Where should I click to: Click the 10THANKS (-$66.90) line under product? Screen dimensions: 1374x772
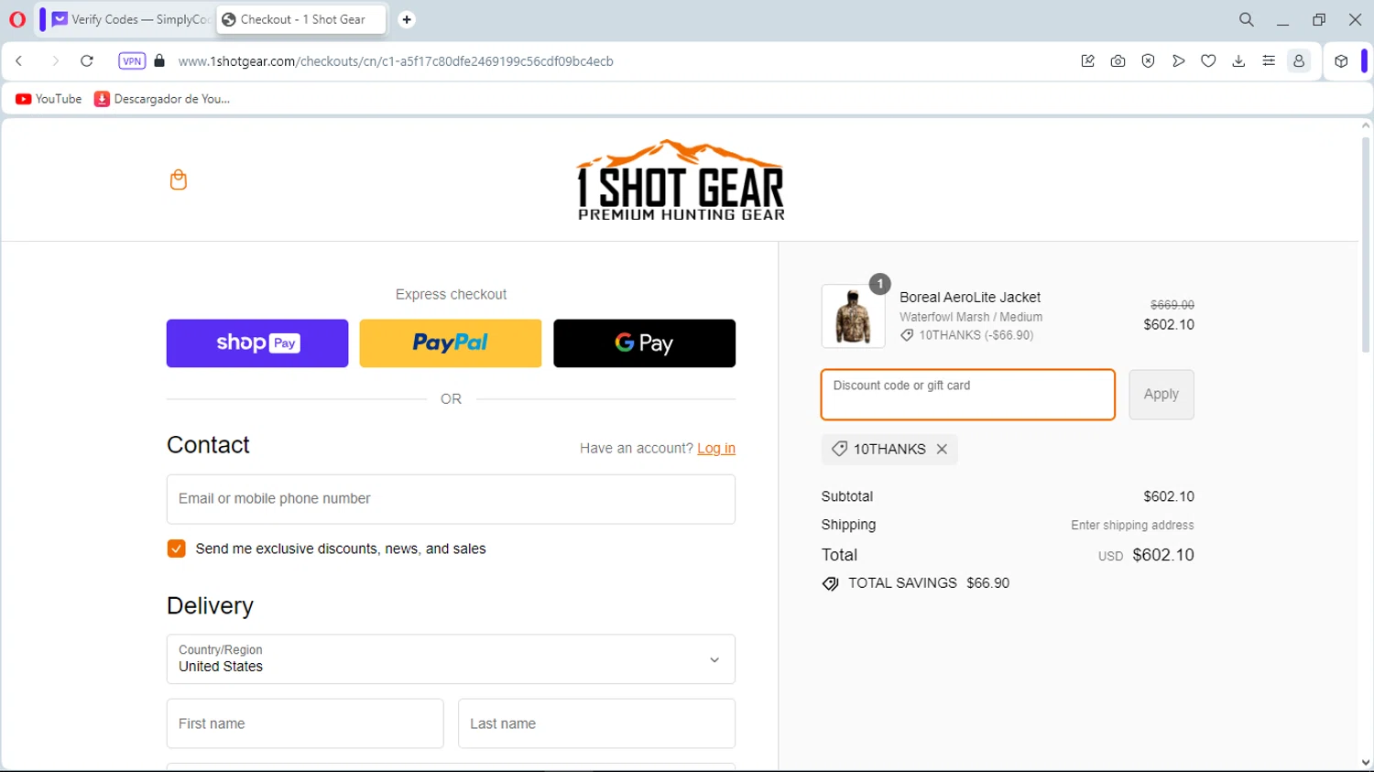pyautogui.click(x=967, y=335)
